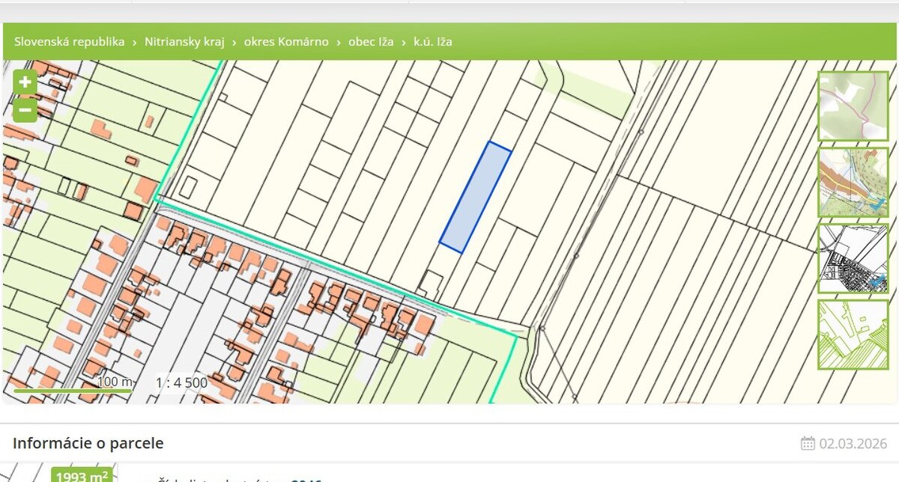The height and width of the screenshot is (482, 899).
Task: Click the 100 m scale bar label
Action: pyautogui.click(x=115, y=382)
